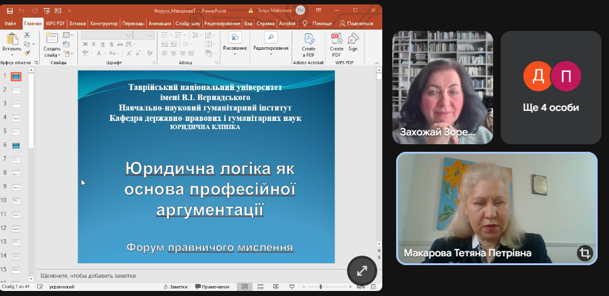Image resolution: width=609 pixels, height=296 pixels.
Task: Click the expand fullscreen round button
Action: click(362, 271)
